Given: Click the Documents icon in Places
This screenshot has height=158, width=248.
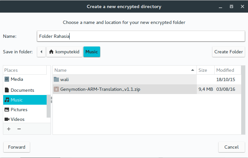Looking at the screenshot, I should click(7, 90).
